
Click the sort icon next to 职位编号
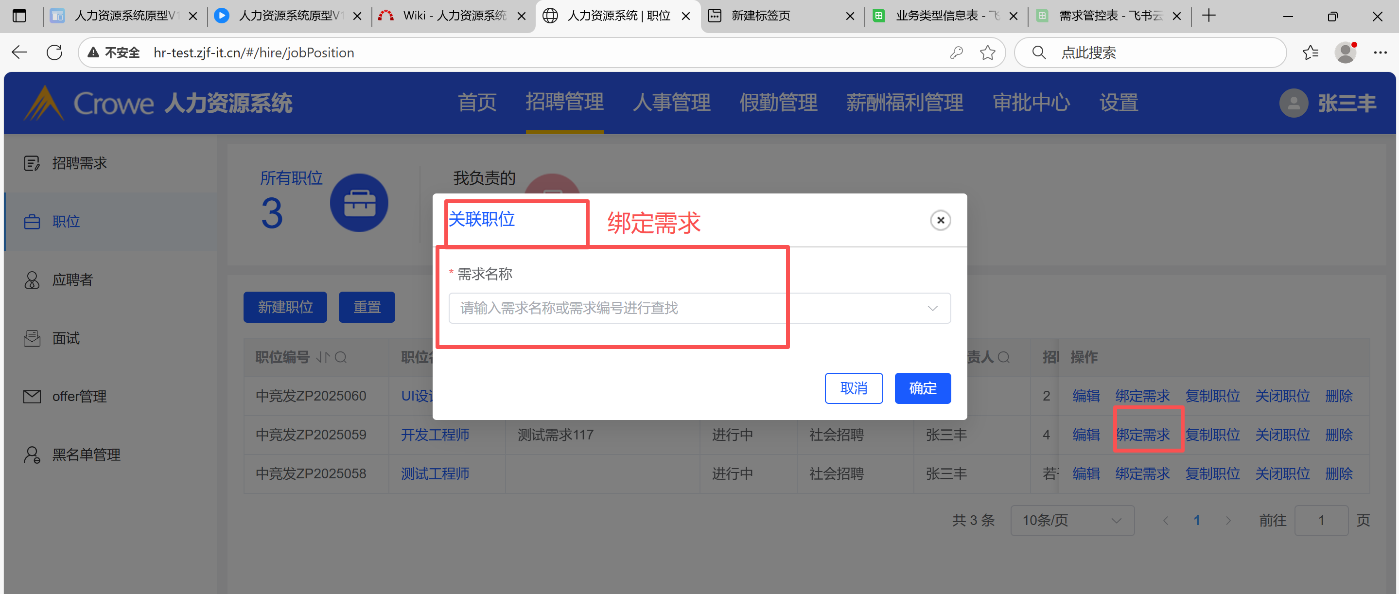(x=324, y=357)
